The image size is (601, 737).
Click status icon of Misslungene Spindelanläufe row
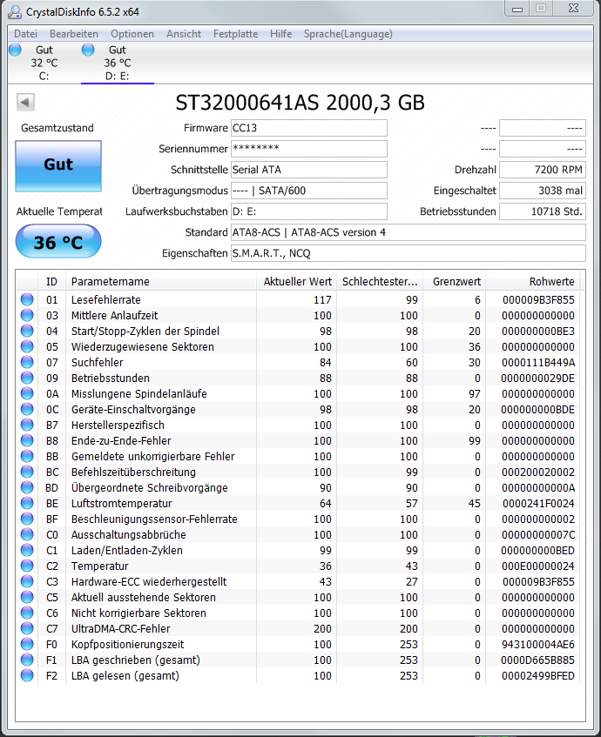(27, 393)
